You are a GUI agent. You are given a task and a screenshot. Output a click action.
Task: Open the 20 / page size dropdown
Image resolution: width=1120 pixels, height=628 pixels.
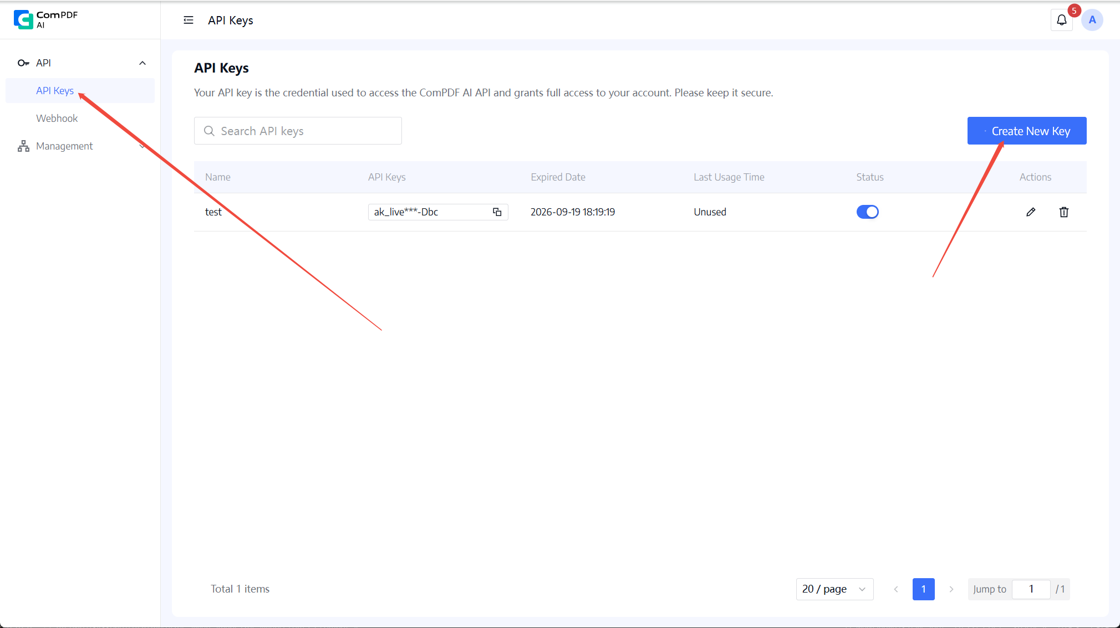834,589
